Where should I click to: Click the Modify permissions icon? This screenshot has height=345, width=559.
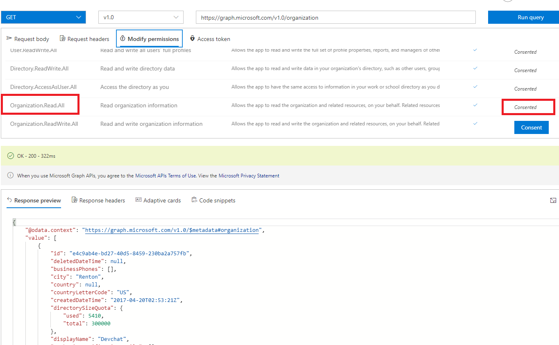click(x=123, y=39)
